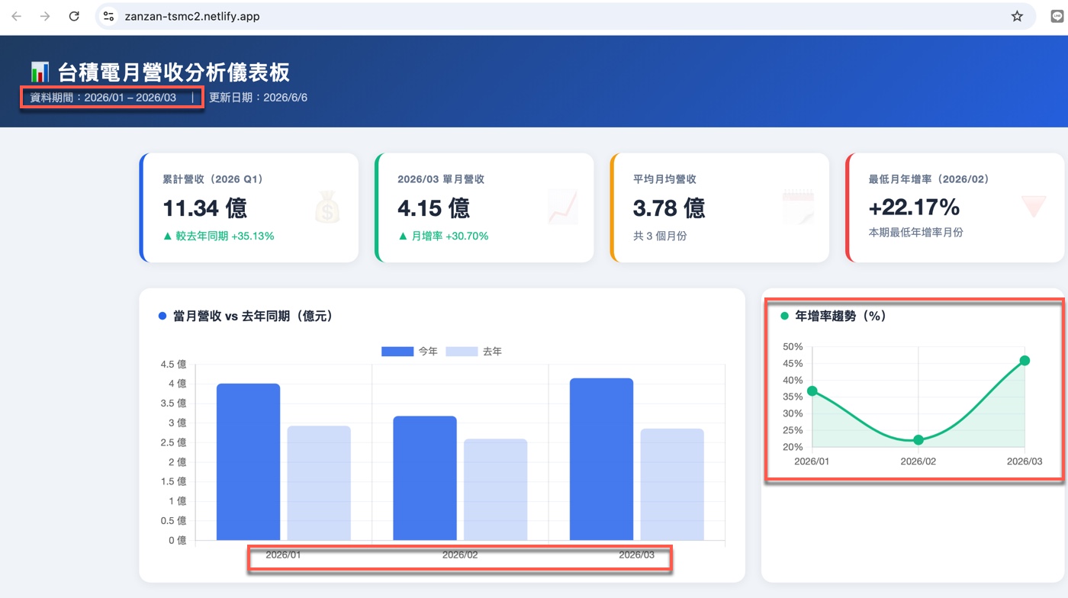Click the 共 3 個月份 text
This screenshot has width=1068, height=598.
coord(660,236)
